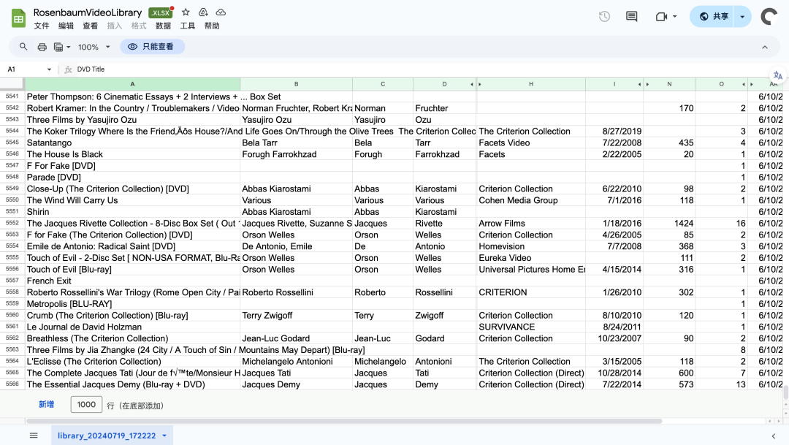Open the Name Box dropdown arrow
The image size is (789, 445).
tap(49, 69)
